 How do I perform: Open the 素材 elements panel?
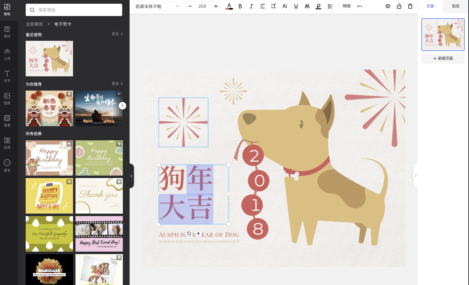[x=7, y=32]
